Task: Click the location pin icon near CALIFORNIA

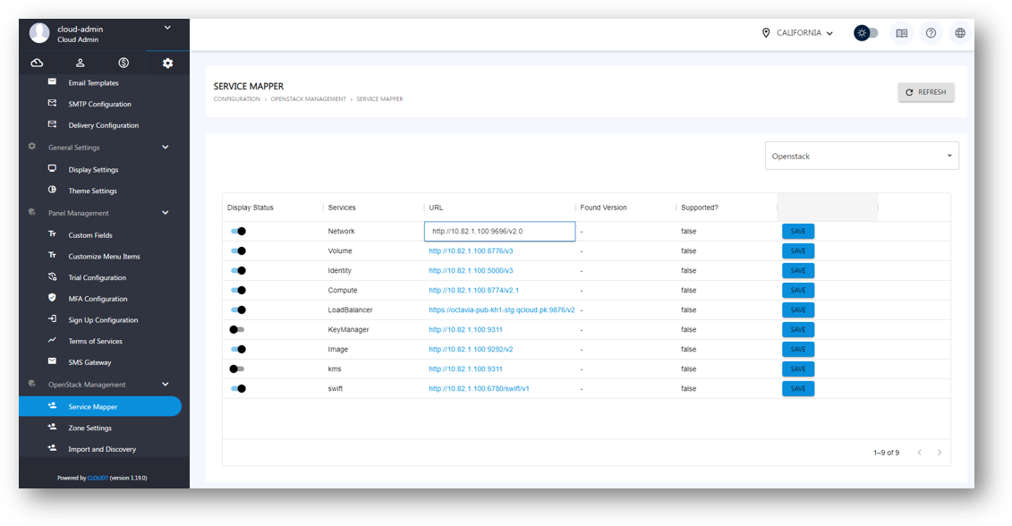Action: tap(766, 32)
